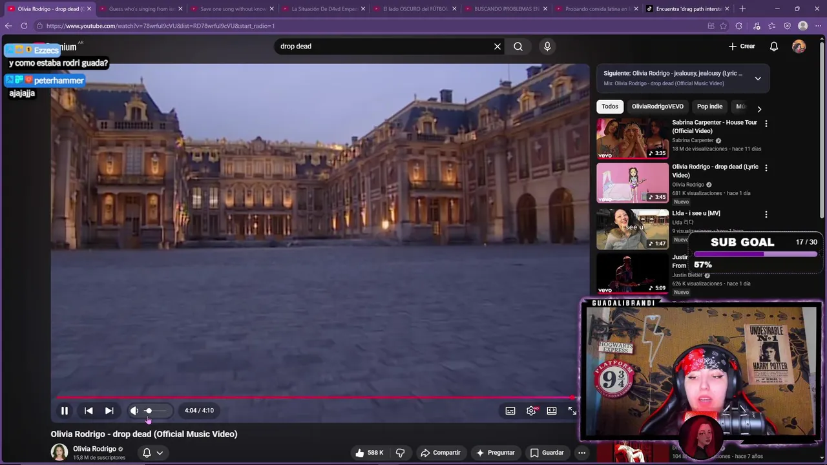This screenshot has height=465, width=827.
Task: Select the Todos filter chip
Action: (x=610, y=107)
